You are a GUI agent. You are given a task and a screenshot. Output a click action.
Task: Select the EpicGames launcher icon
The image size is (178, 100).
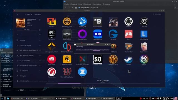[x=51, y=34]
